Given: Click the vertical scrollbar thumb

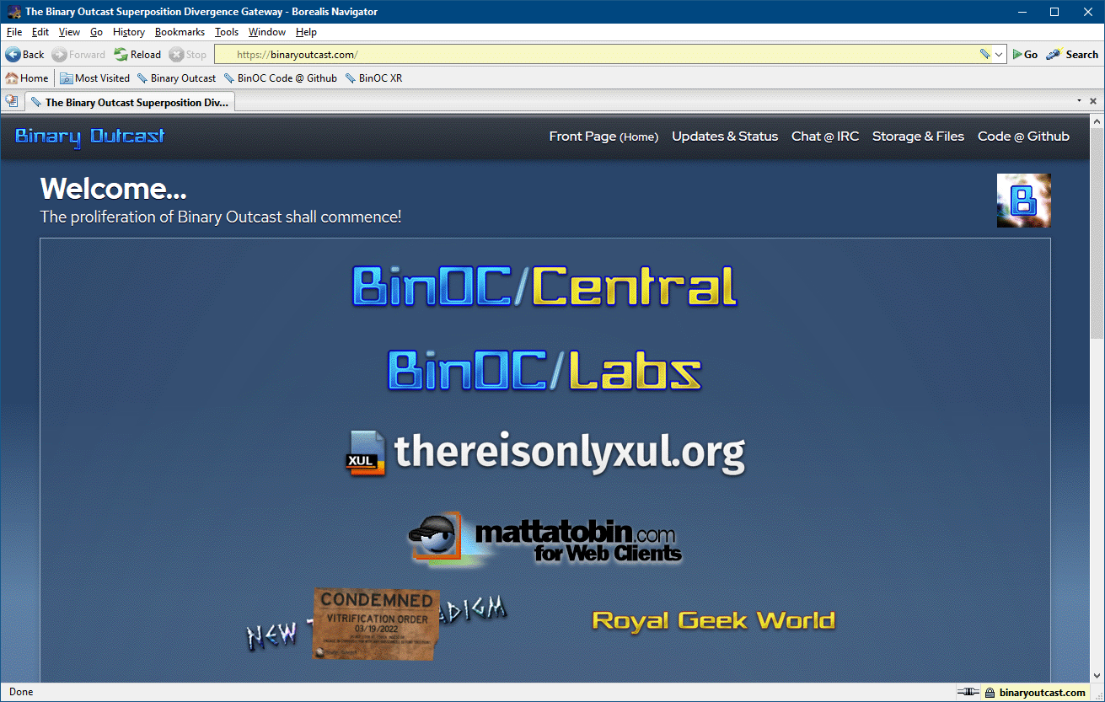Looking at the screenshot, I should (x=1097, y=233).
